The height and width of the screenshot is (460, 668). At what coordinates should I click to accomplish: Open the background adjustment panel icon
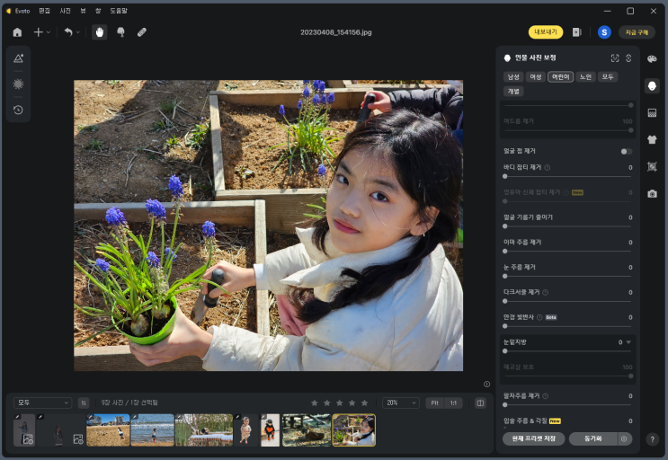[x=652, y=113]
